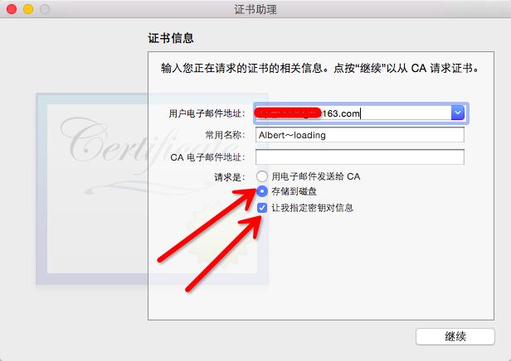Uncheck the 让我指定密钥对信息 checkbox
Viewport: 511px width, 361px height.
coord(262,208)
